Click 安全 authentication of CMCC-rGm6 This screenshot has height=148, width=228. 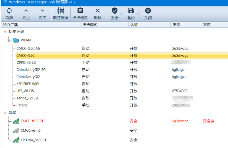click(x=134, y=131)
